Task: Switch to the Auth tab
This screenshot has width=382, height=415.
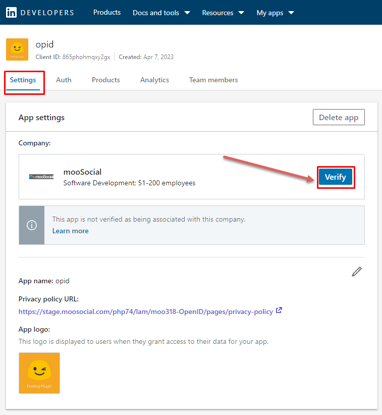Action: coord(64,80)
